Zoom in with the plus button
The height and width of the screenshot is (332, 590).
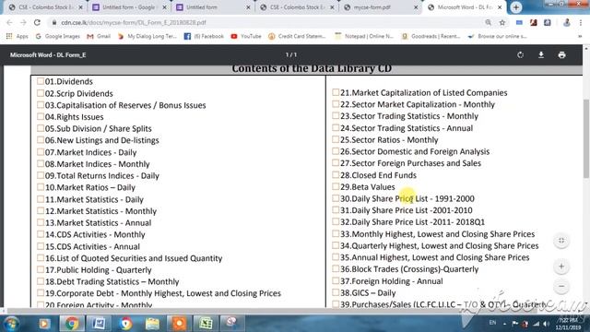[x=561, y=267]
